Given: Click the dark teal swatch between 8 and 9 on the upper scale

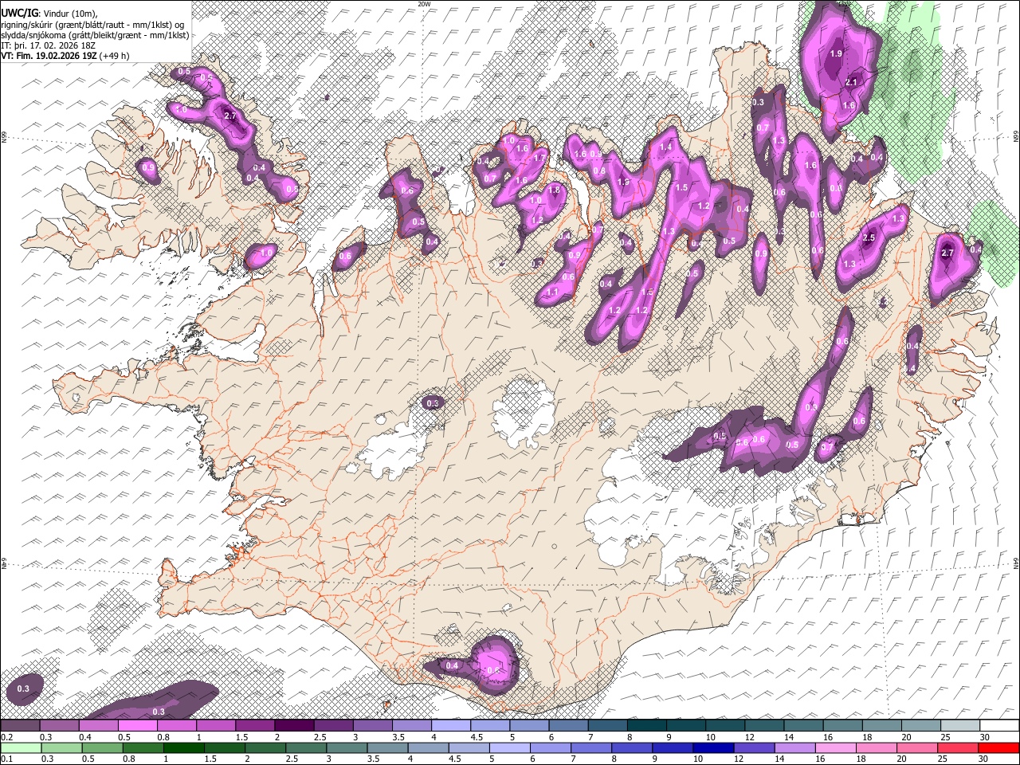Looking at the screenshot, I should (647, 725).
